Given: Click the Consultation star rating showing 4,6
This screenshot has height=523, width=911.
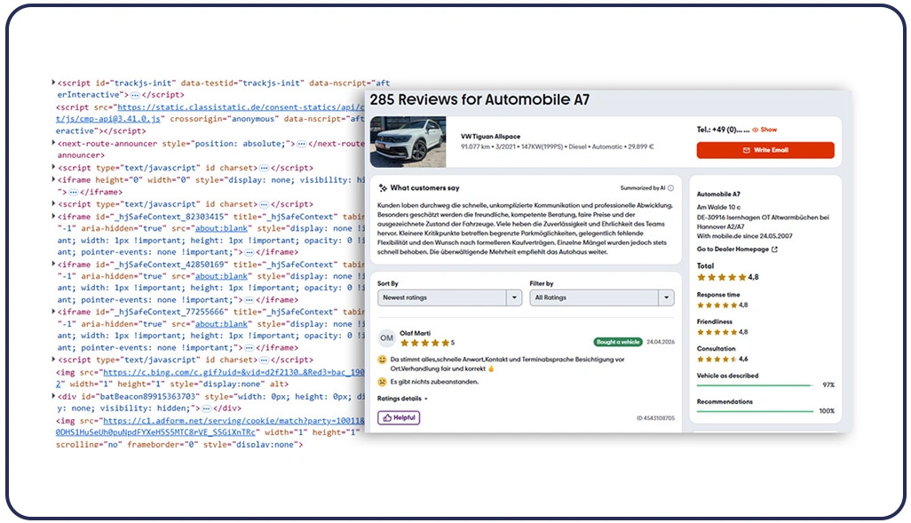Looking at the screenshot, I should point(717,359).
